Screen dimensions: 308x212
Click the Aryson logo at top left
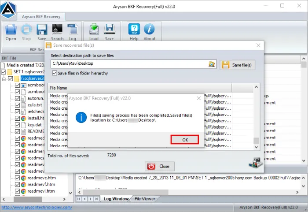click(x=8, y=10)
